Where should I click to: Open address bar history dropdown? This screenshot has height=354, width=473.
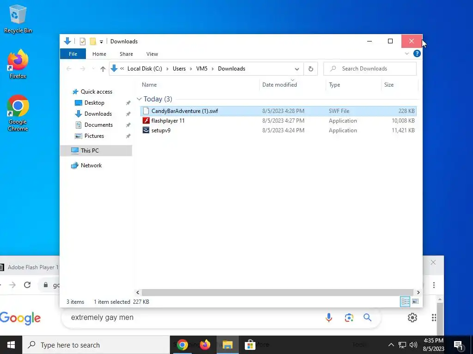[x=297, y=69]
